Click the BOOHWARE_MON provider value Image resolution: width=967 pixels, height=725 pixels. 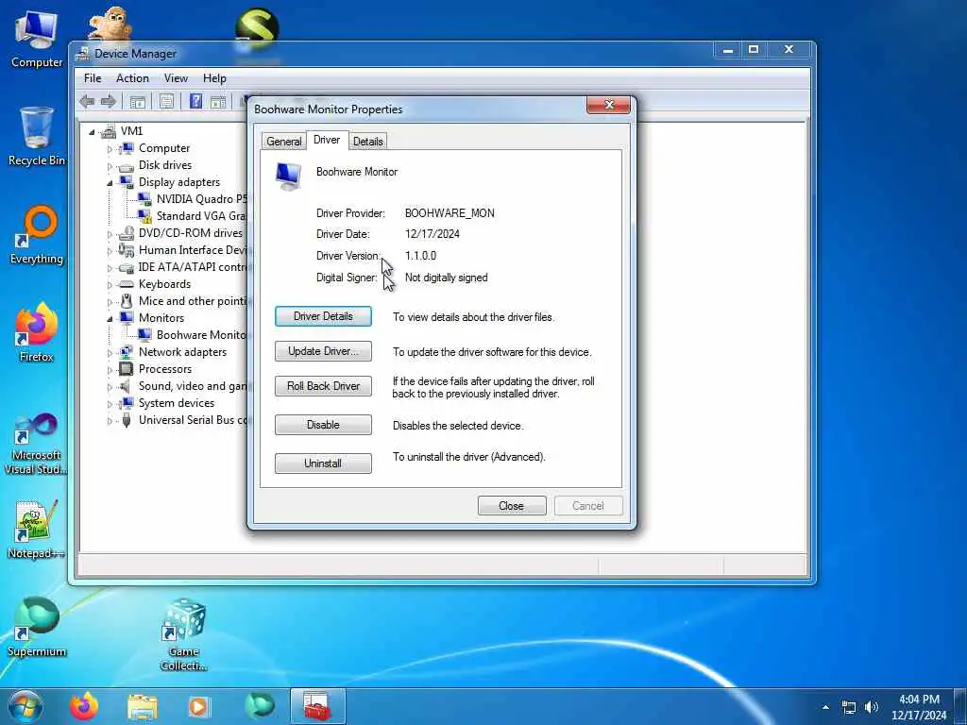pos(450,213)
